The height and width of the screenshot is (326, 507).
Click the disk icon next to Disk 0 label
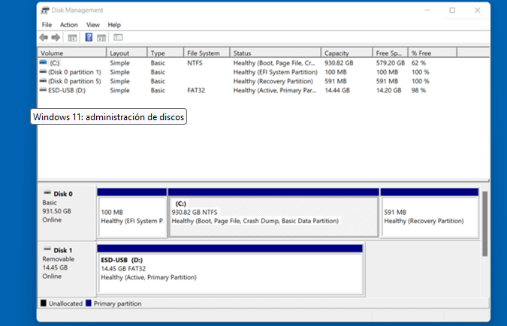47,193
